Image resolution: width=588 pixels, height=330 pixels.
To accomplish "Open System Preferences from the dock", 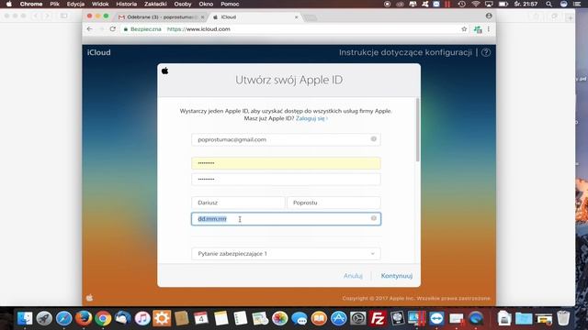I will (358, 318).
